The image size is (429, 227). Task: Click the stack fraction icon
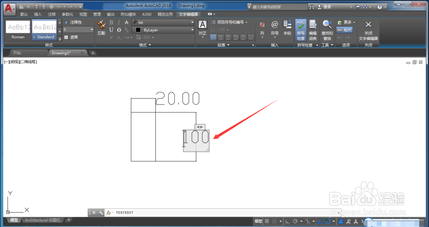coord(127,30)
